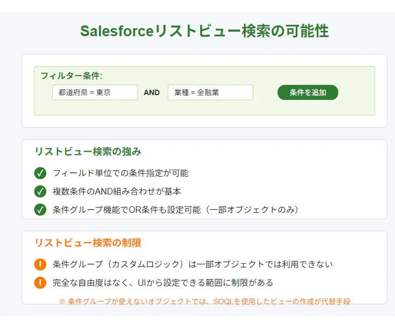Click text 条件グループ機能でOR条件も設定可能（一部オブジェクトのみ）
The height and width of the screenshot is (322, 395).
(175, 210)
